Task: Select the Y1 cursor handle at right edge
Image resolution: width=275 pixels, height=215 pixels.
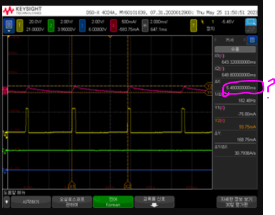Action: [209, 93]
